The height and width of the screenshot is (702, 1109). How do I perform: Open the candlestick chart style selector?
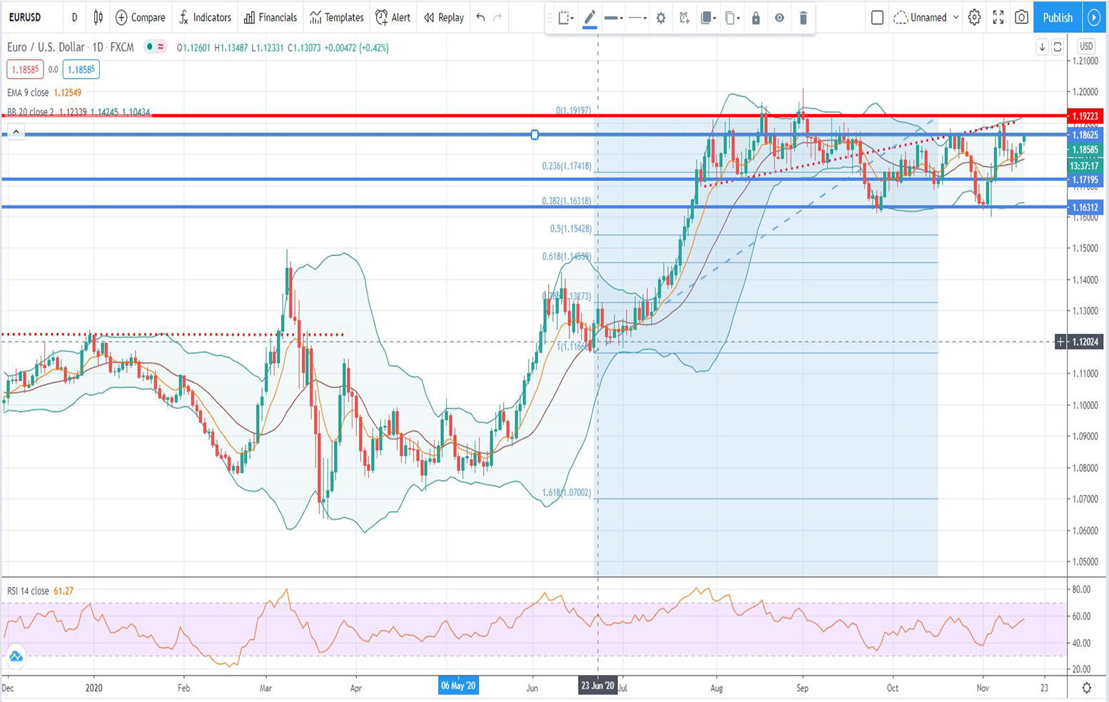coord(98,17)
